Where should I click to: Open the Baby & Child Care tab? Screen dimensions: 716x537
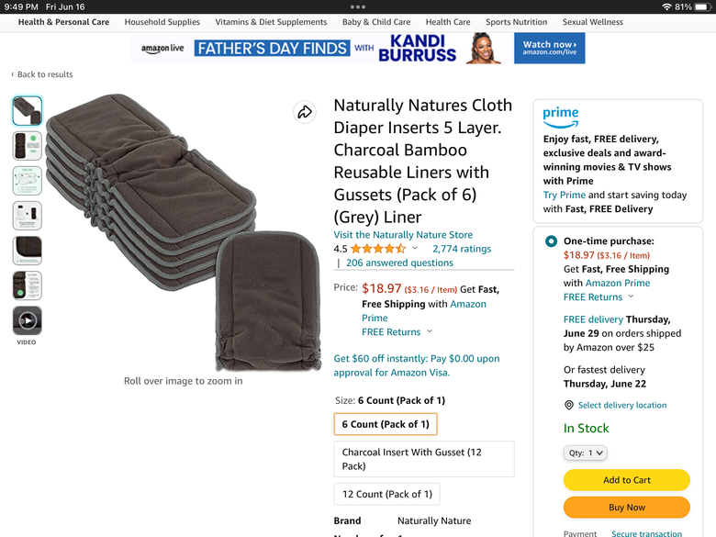click(x=376, y=22)
